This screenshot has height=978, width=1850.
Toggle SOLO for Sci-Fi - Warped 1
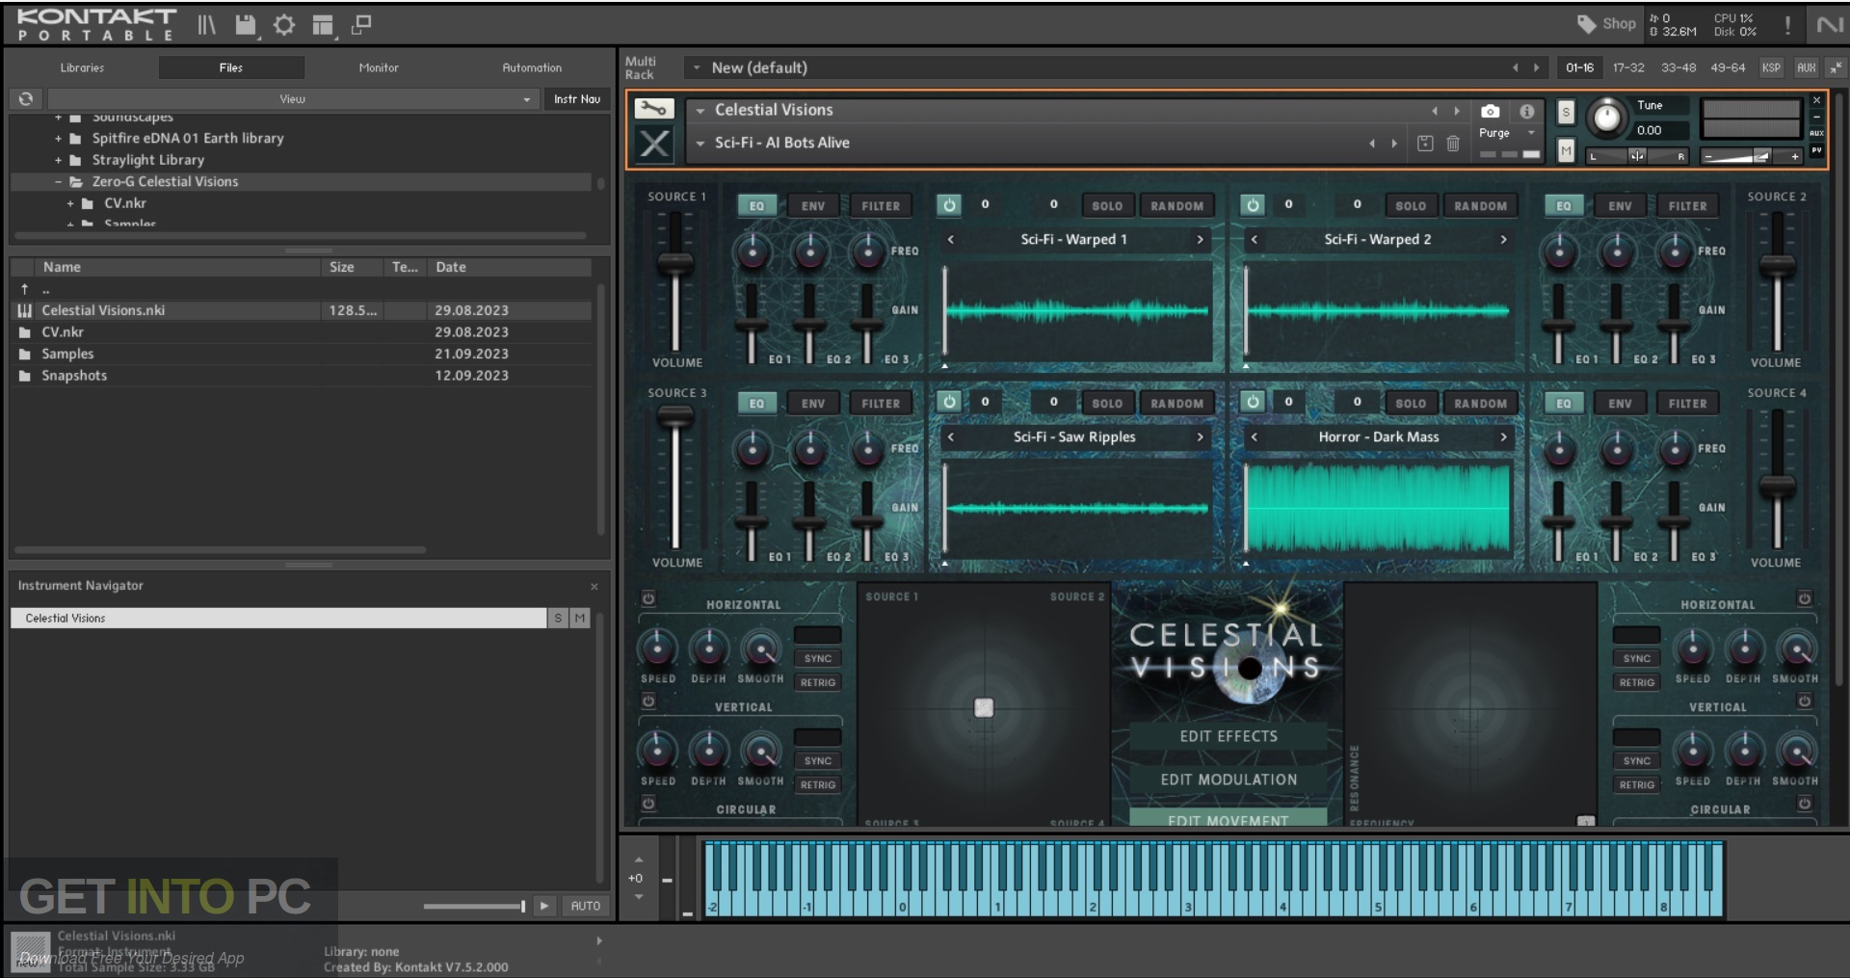(1107, 205)
